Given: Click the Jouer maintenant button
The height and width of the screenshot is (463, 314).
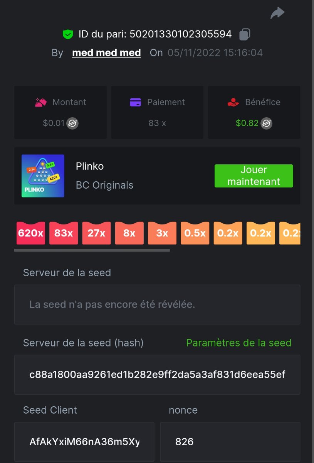Looking at the screenshot, I should (254, 176).
